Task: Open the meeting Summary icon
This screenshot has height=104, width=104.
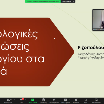Action: 44,100
